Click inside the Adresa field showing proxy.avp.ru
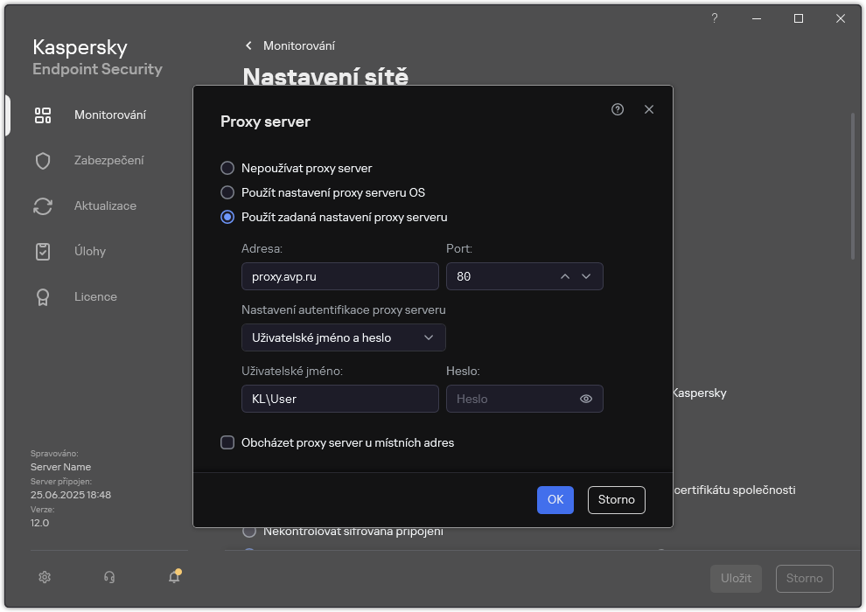The image size is (866, 612). point(339,276)
